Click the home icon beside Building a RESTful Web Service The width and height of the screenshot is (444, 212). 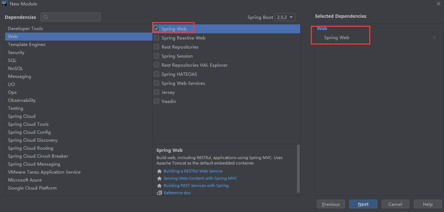coord(159,171)
